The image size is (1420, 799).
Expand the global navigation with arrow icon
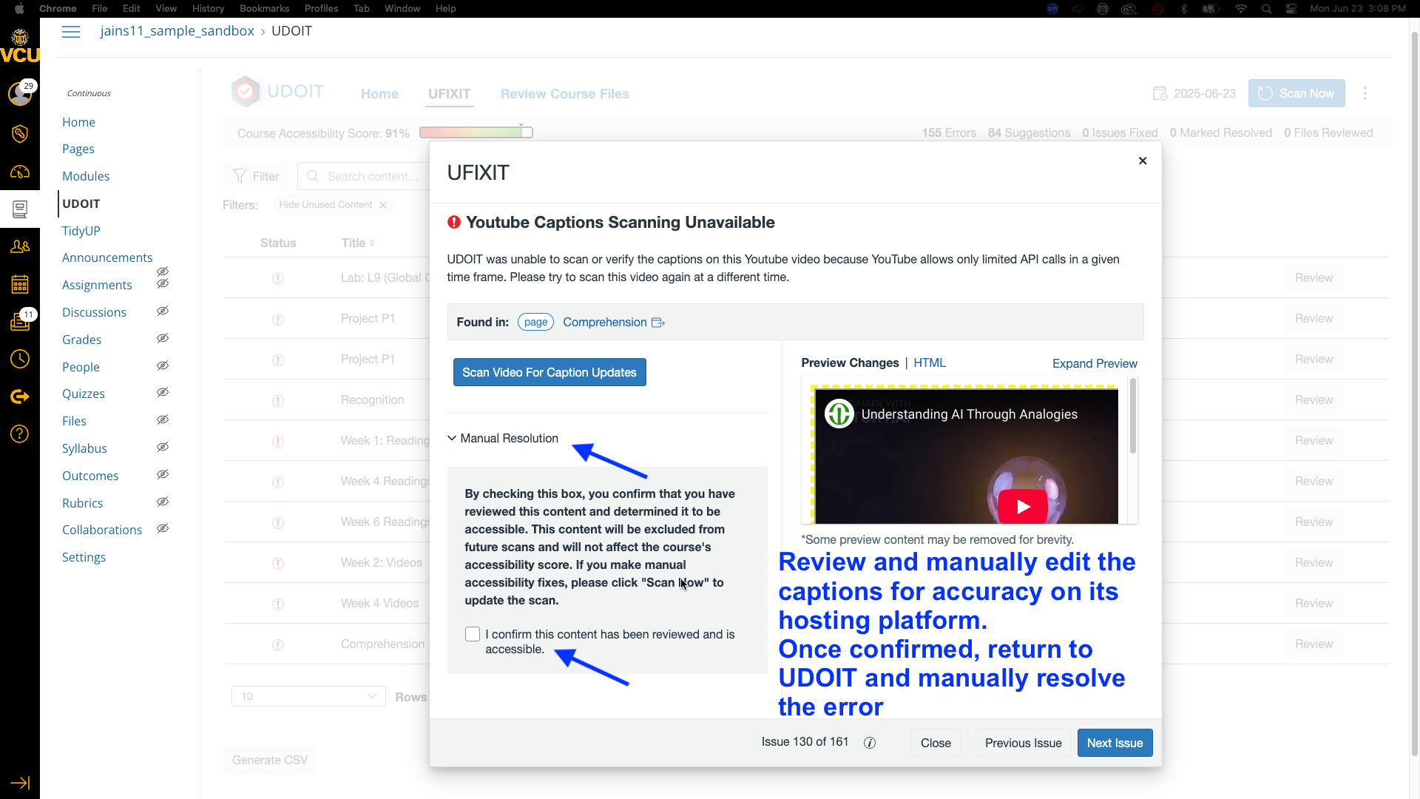[20, 783]
